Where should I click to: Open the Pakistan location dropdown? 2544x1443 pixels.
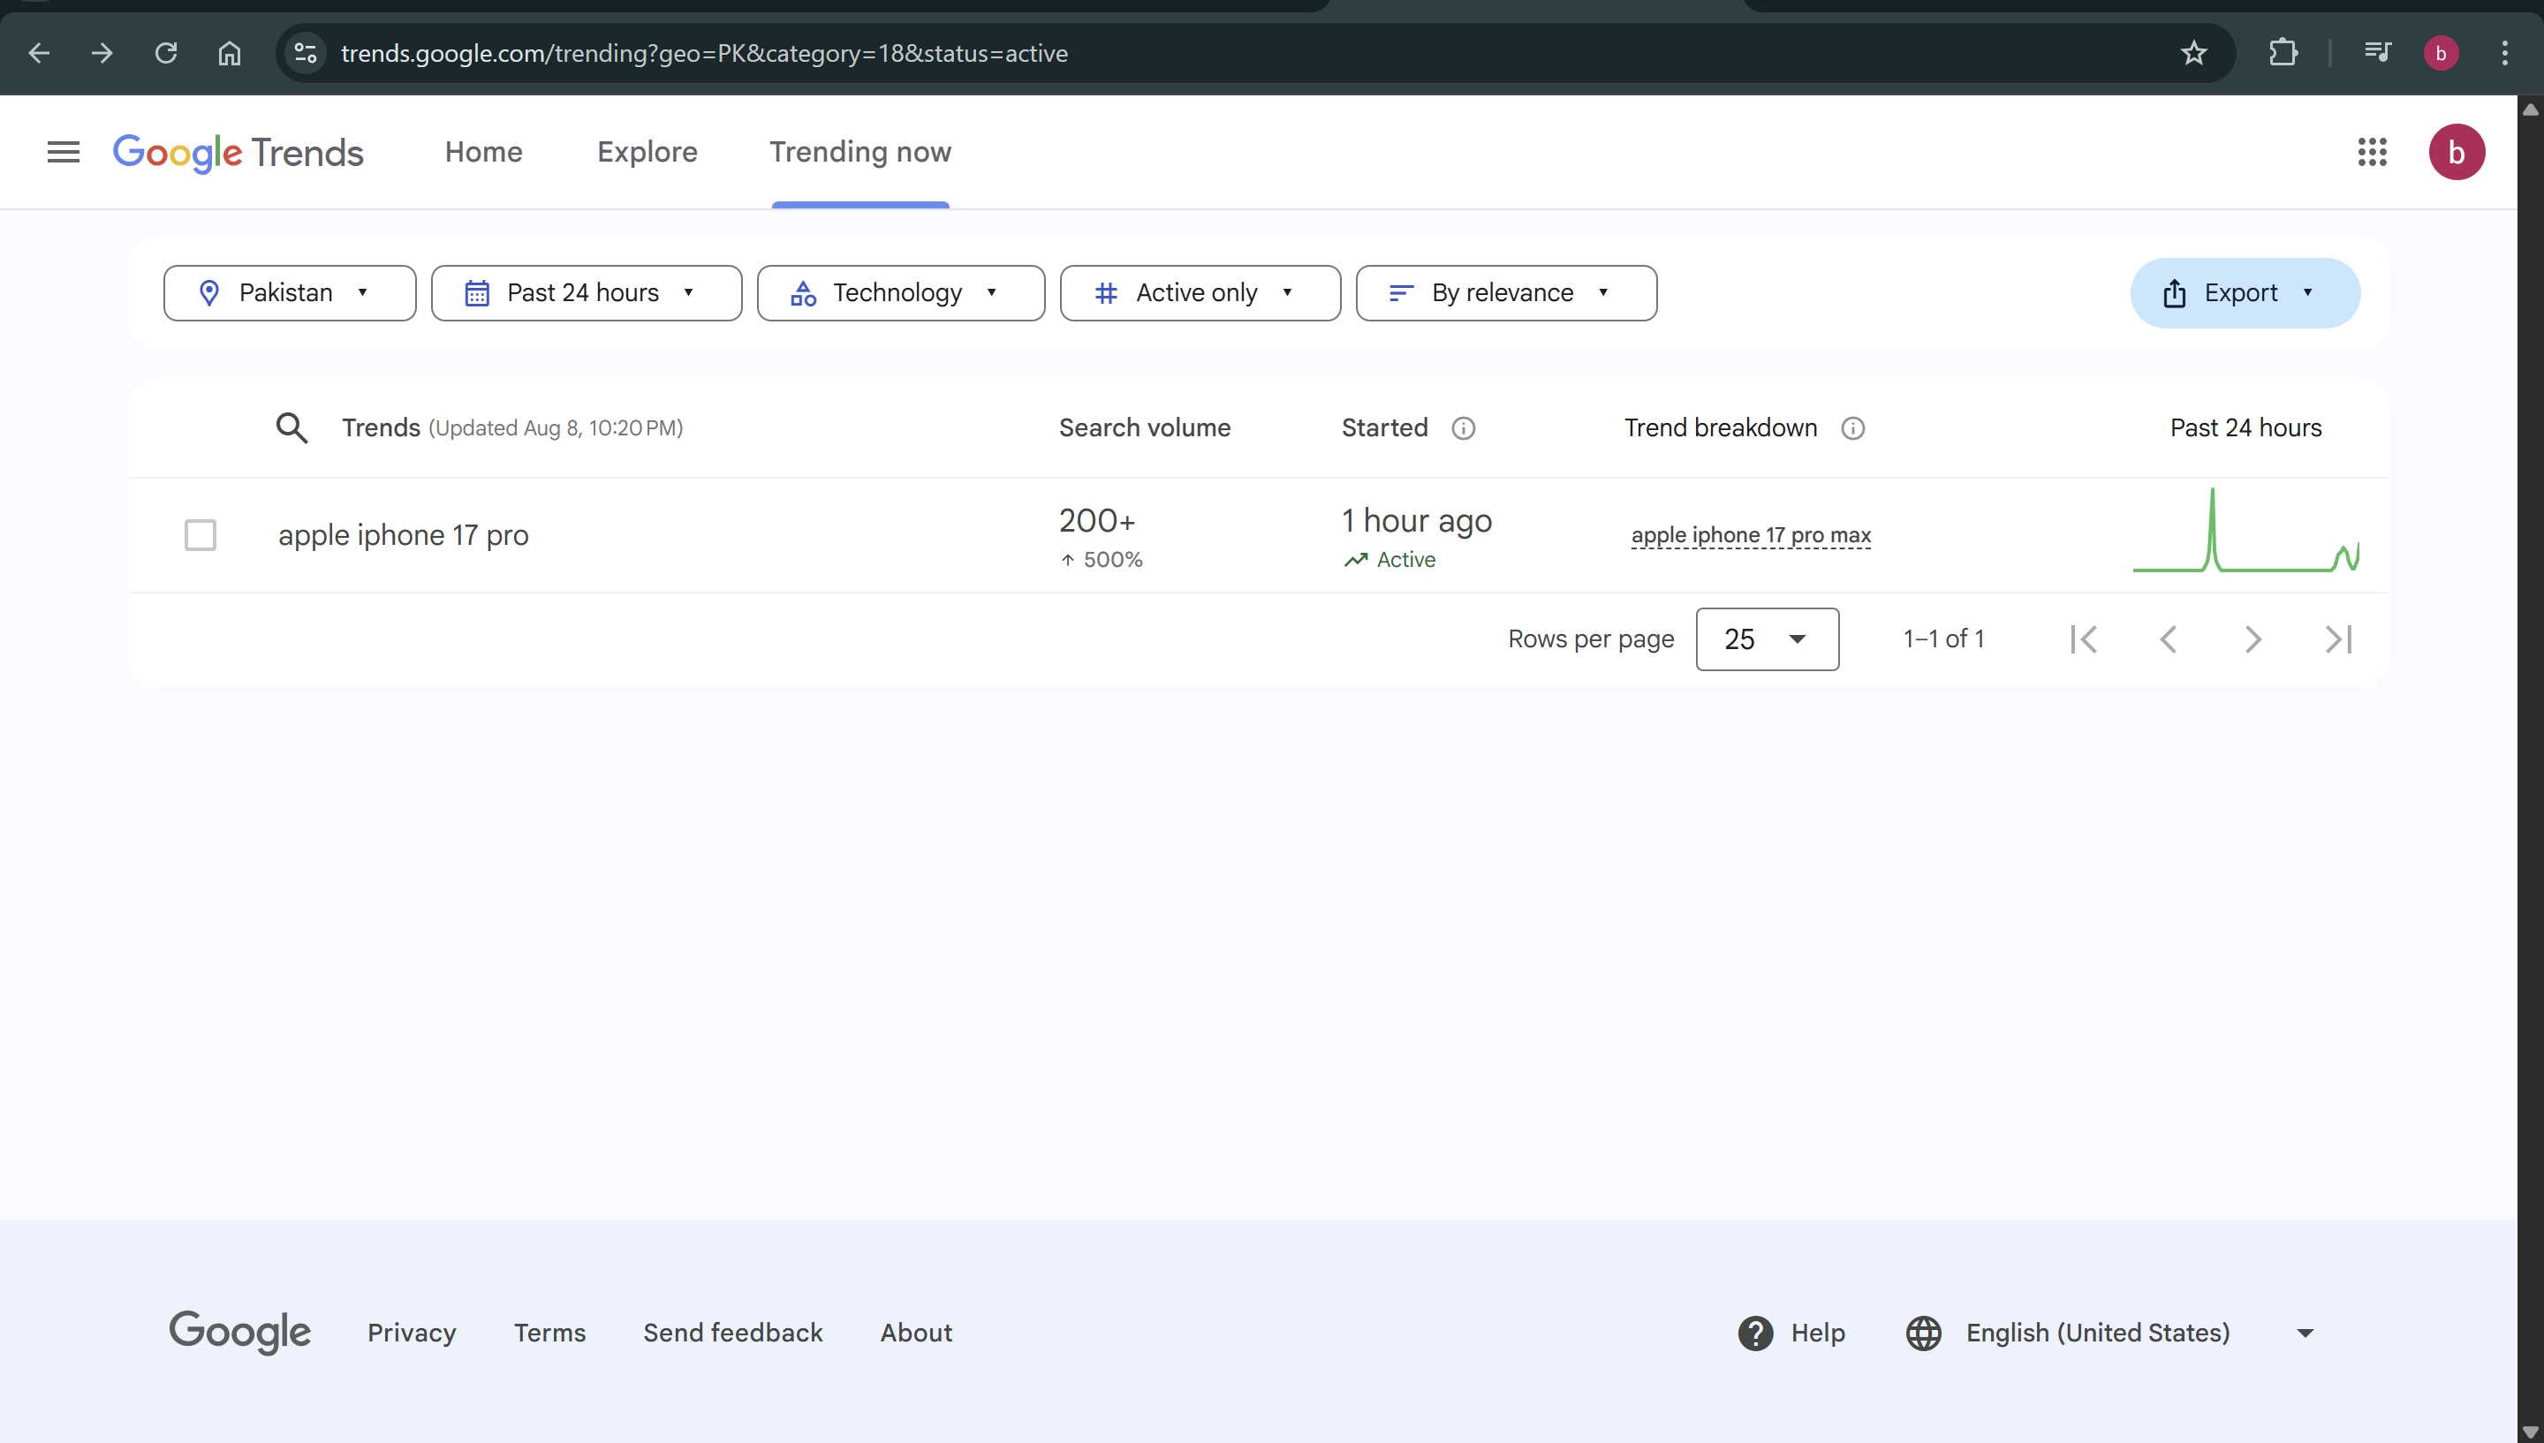[290, 293]
